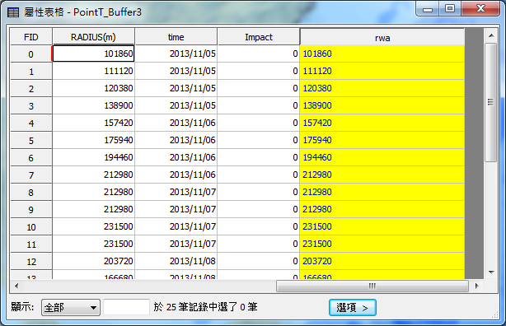Viewport: 506px width, 326px height.
Task: Click the attribute table window icon
Action: [13, 12]
